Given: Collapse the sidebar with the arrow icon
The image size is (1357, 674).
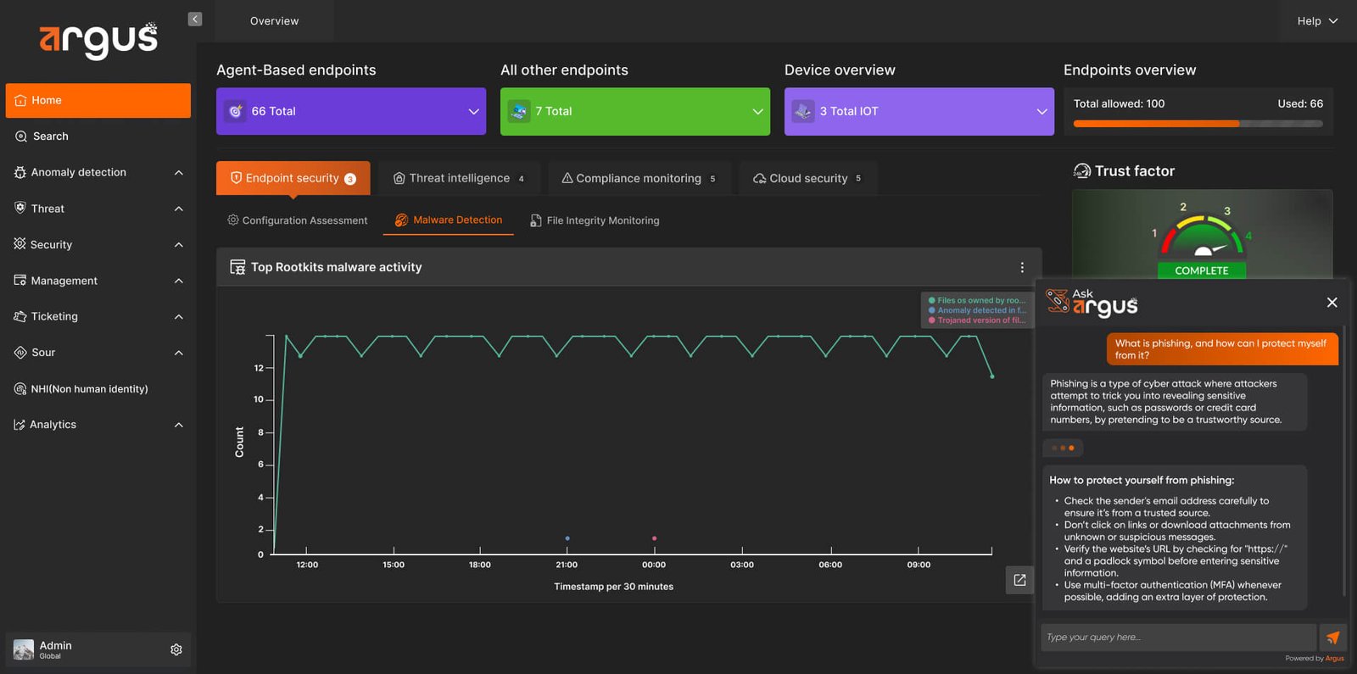Looking at the screenshot, I should coord(195,19).
